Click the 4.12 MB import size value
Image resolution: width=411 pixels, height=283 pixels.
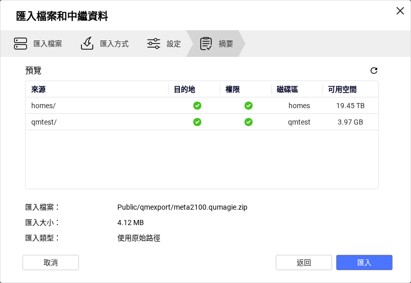point(131,223)
